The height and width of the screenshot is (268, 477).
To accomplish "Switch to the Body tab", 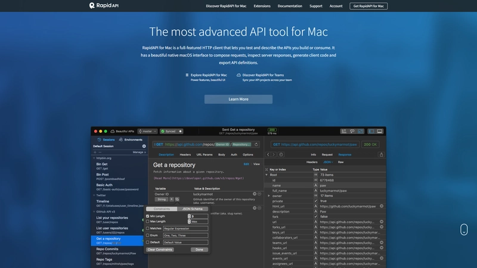I will [221, 154].
